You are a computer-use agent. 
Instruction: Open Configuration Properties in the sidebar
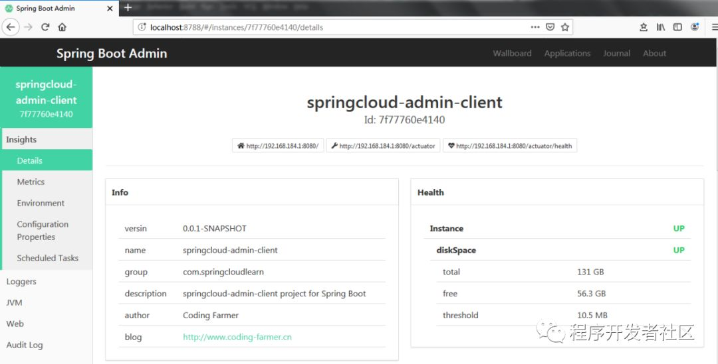click(x=47, y=230)
